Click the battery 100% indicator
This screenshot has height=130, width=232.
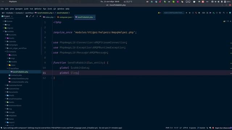point(227,1)
